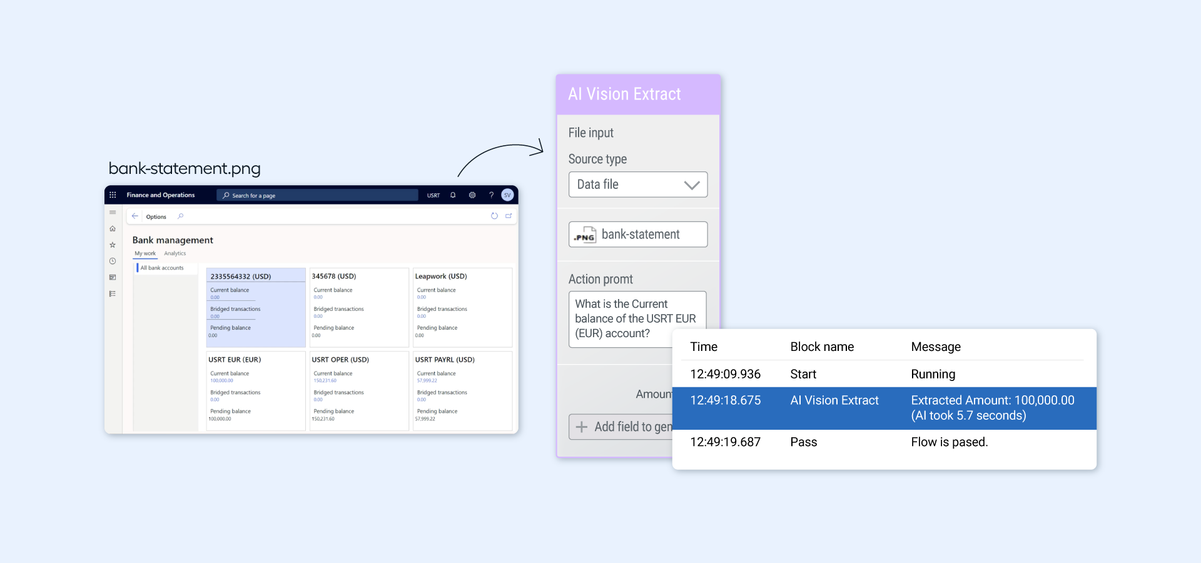The height and width of the screenshot is (563, 1201).
Task: Open Favorites star in the sidebar
Action: (x=113, y=245)
